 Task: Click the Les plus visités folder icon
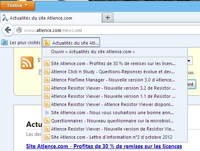(4, 43)
